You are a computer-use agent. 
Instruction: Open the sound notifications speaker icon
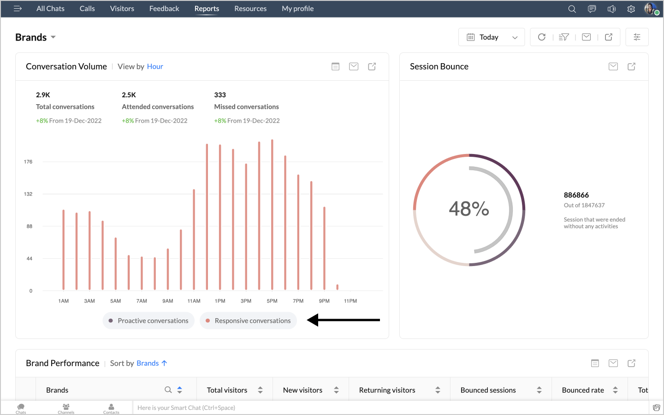click(611, 9)
